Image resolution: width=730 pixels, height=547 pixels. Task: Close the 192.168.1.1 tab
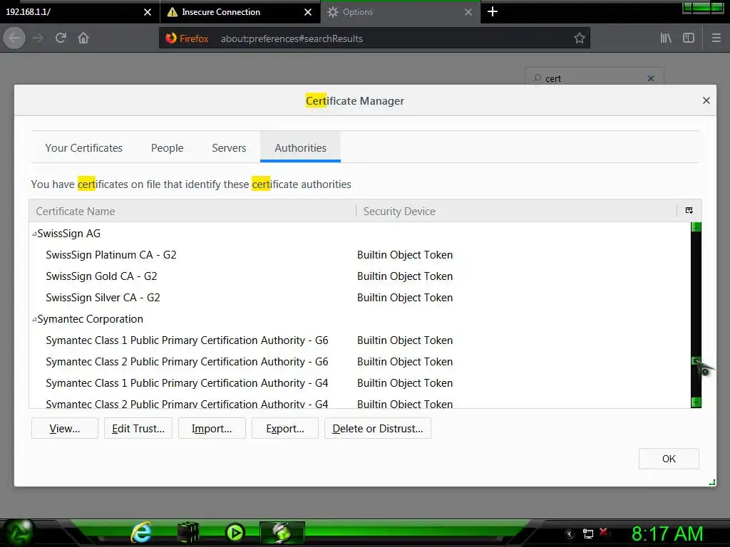[x=148, y=12]
